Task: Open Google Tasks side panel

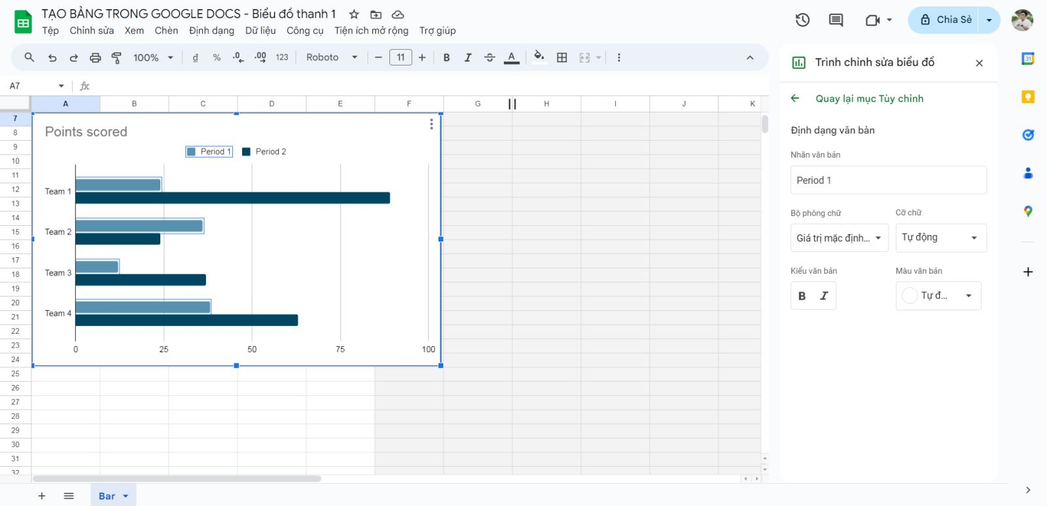Action: tap(1028, 135)
